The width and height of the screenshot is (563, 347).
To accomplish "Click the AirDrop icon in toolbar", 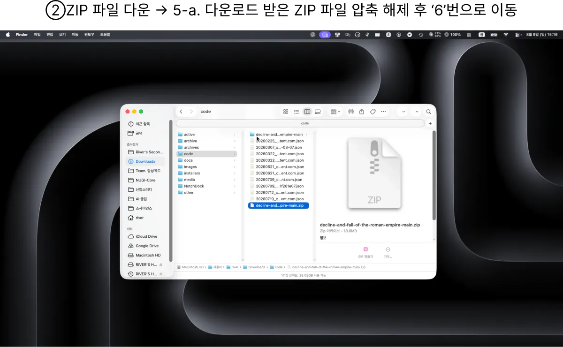I will click(x=350, y=112).
